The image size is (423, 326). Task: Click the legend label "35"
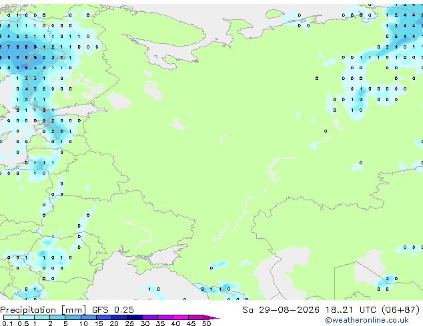click(160, 323)
